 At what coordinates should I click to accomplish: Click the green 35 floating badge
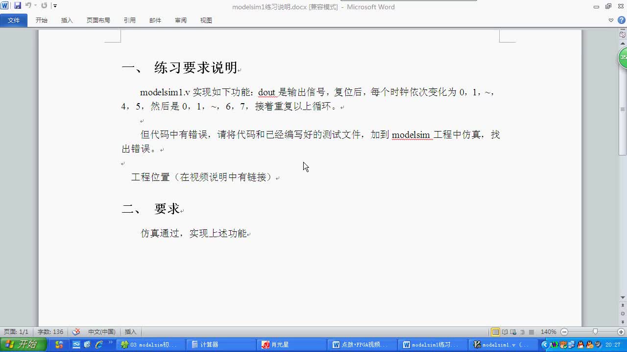coord(623,58)
